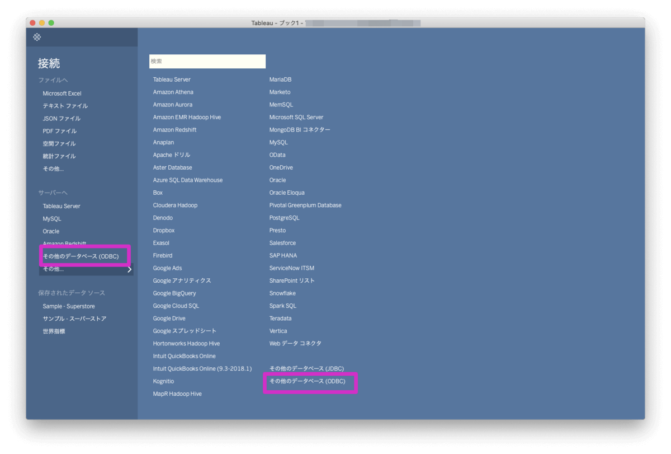Select その他のデータベース (ODBC) in connector list
The image size is (671, 454).
point(308,381)
